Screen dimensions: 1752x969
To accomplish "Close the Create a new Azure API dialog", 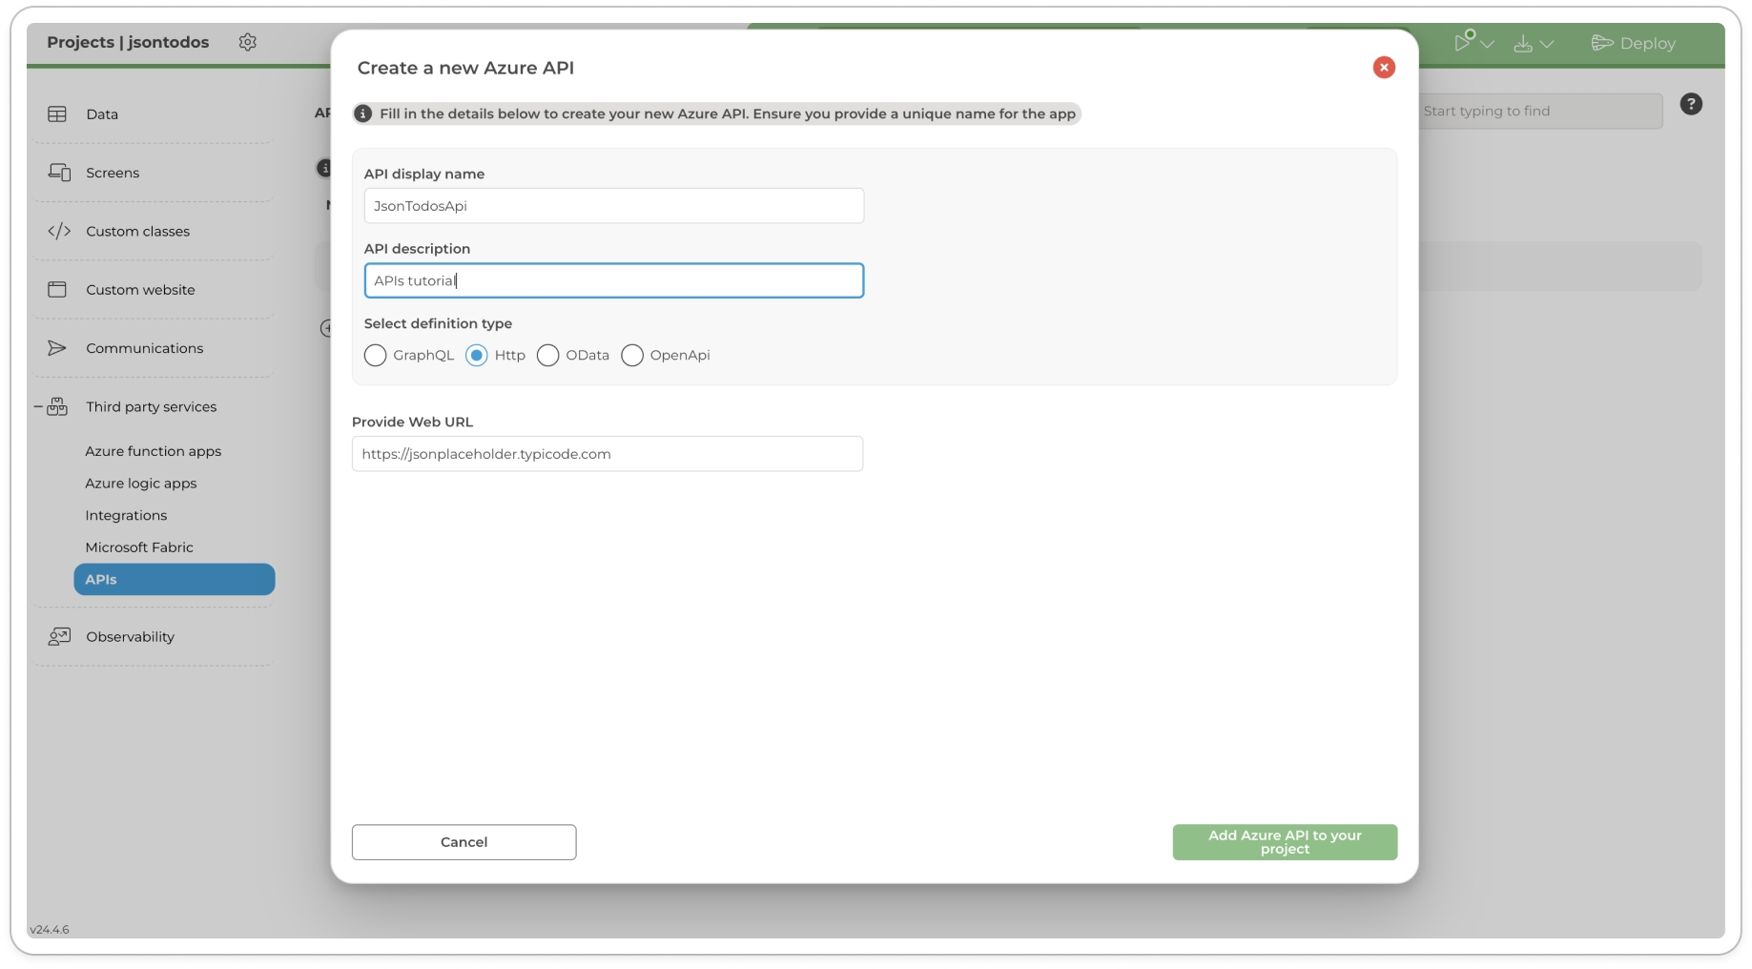I will coord(1383,68).
